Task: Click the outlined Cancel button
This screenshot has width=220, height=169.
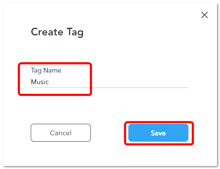Action: click(x=61, y=133)
